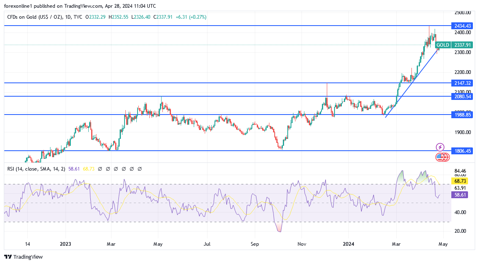Click the 2200.00 price scale label
Screen dimensions: 479x264
pos(462,72)
